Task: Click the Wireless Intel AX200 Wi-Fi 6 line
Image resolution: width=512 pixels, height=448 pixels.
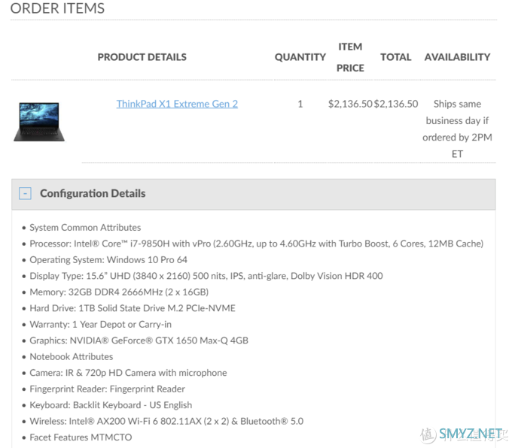Action: 166,421
